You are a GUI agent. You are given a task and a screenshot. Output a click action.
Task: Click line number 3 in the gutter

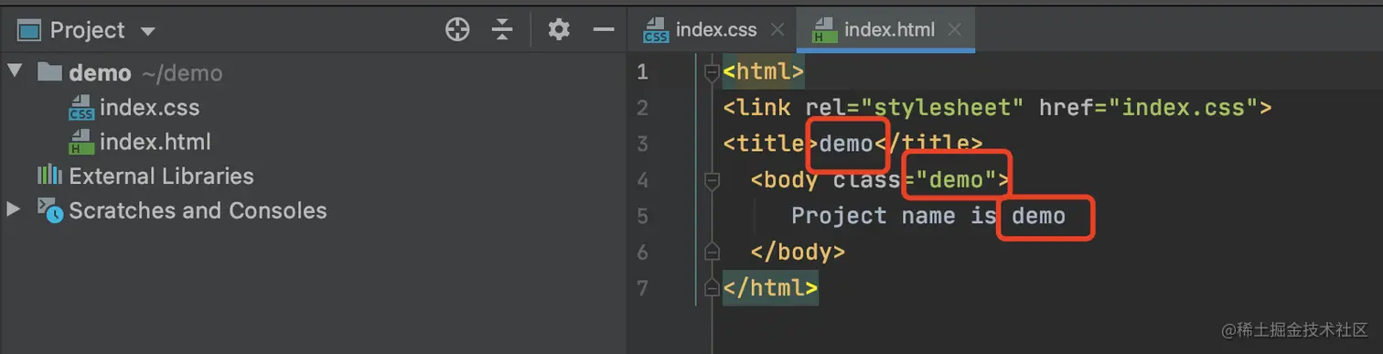pos(642,144)
